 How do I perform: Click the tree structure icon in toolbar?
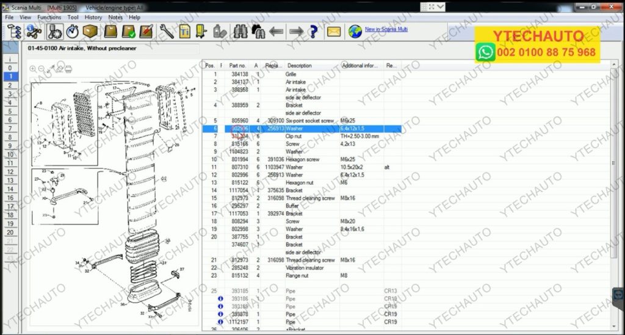coord(15,32)
